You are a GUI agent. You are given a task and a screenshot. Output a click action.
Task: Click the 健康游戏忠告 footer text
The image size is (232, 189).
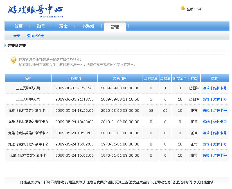[x=117, y=182]
